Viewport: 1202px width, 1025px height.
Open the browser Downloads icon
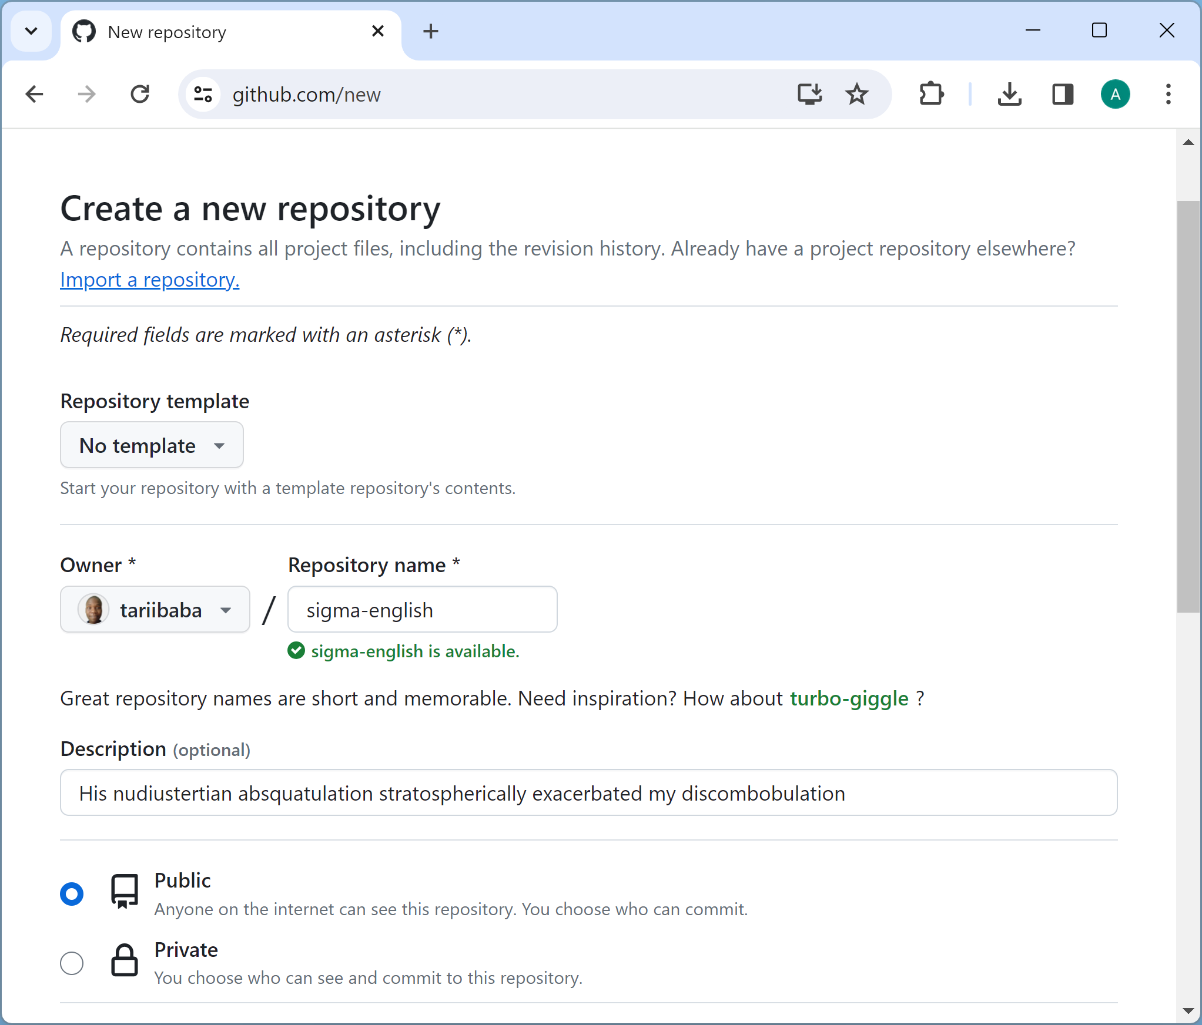(1009, 94)
